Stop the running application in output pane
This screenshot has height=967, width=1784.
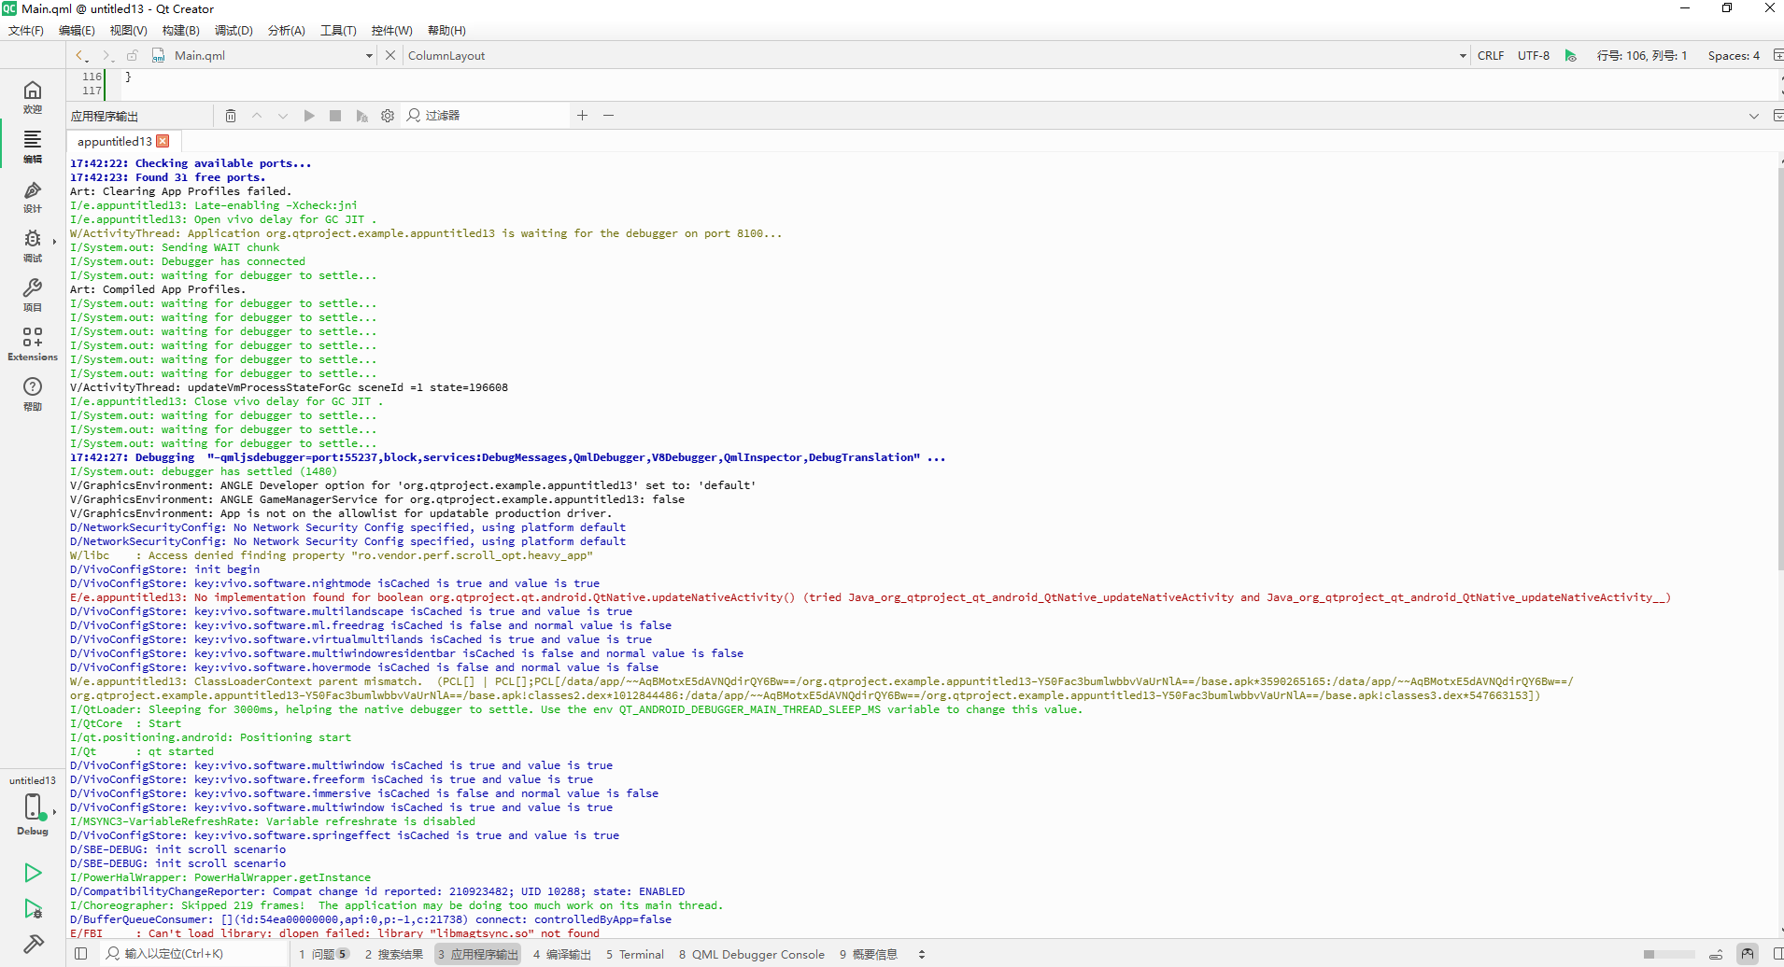click(x=335, y=116)
